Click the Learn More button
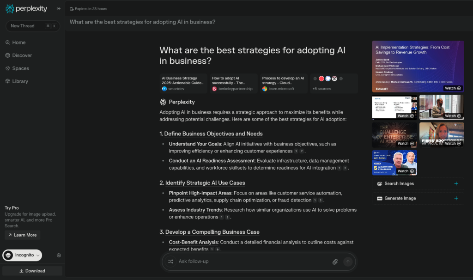473x280 pixels. click(22, 235)
